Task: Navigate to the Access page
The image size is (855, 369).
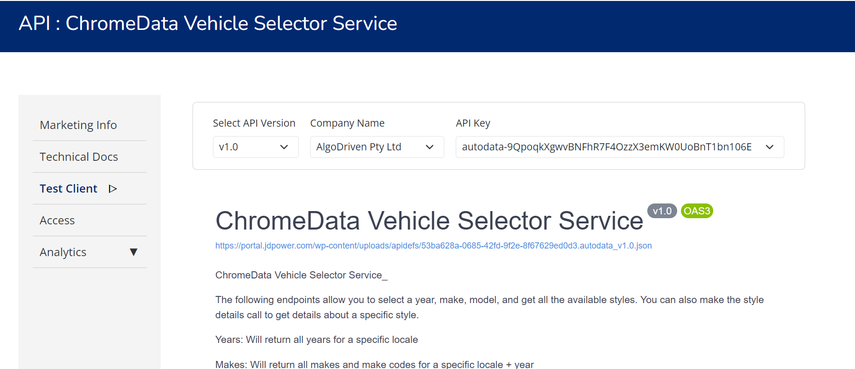Action: [x=57, y=221]
